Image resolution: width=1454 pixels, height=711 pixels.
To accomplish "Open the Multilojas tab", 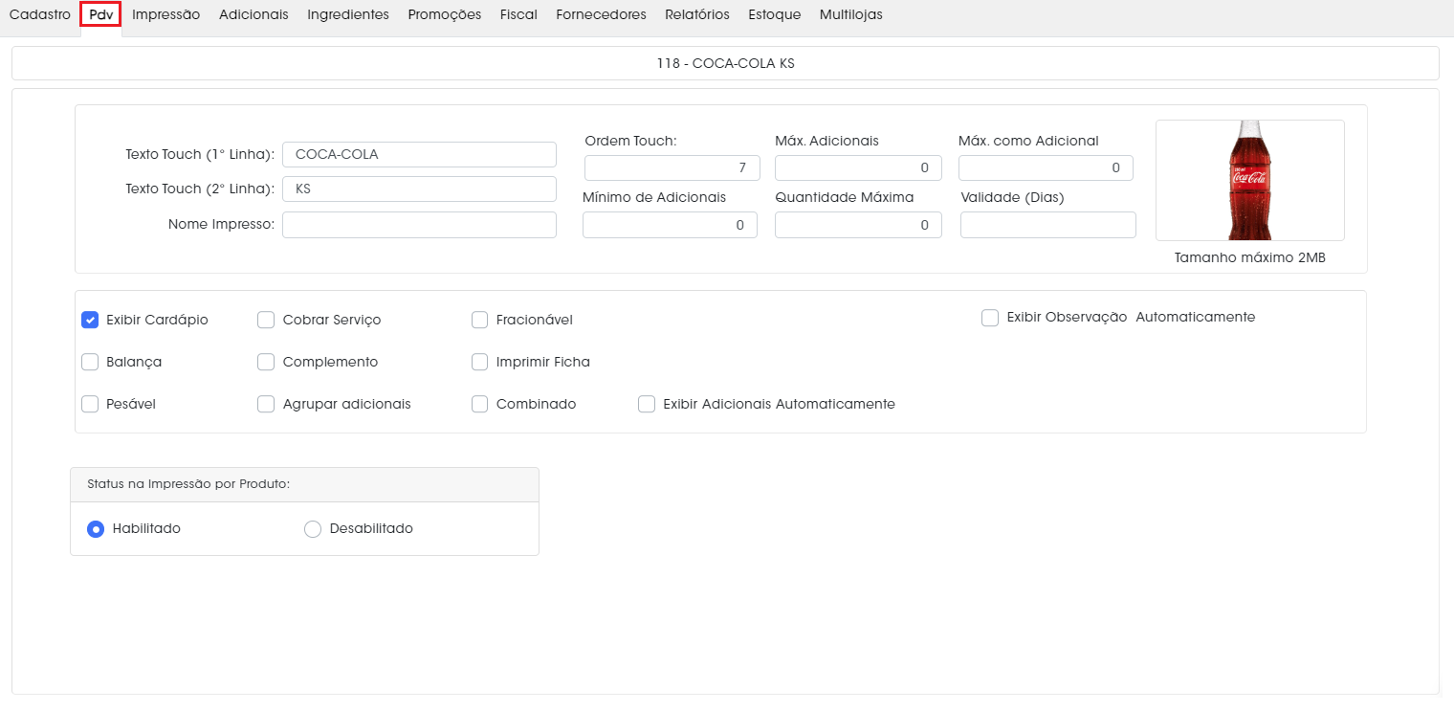I will pyautogui.click(x=851, y=14).
